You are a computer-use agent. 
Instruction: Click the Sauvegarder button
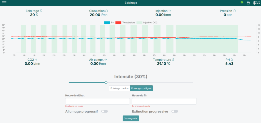[131, 118]
